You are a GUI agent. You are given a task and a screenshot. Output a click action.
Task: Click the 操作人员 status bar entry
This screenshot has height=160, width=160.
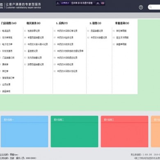click(26, 158)
